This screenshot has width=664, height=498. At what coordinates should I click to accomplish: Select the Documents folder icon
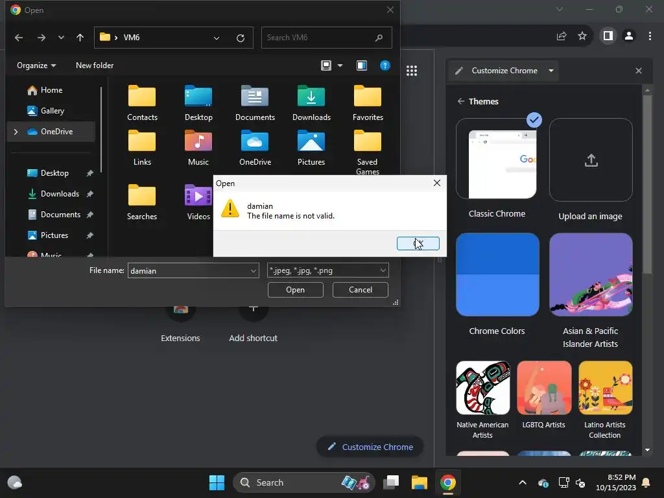coord(255,103)
